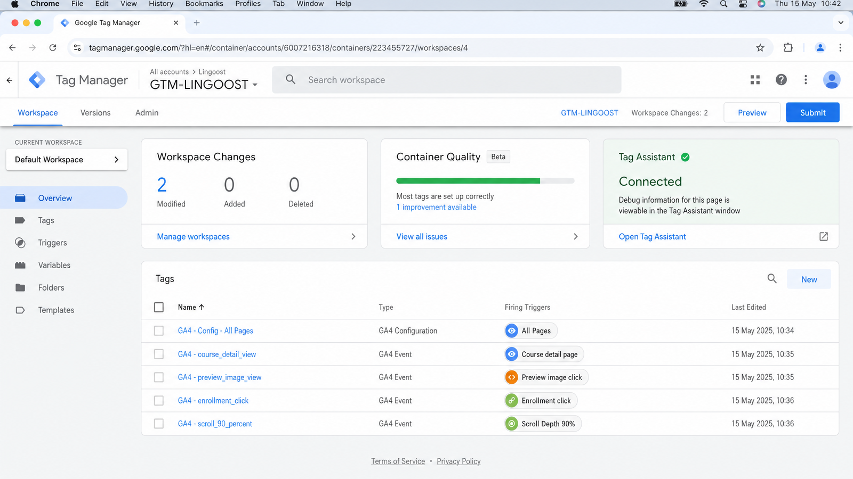Open the Bookmarks menu in menu bar
The height and width of the screenshot is (479, 853).
204,4
